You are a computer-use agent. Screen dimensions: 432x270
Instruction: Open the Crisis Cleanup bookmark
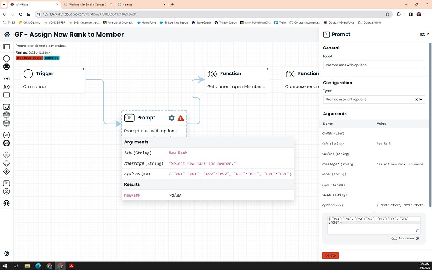tap(29, 23)
